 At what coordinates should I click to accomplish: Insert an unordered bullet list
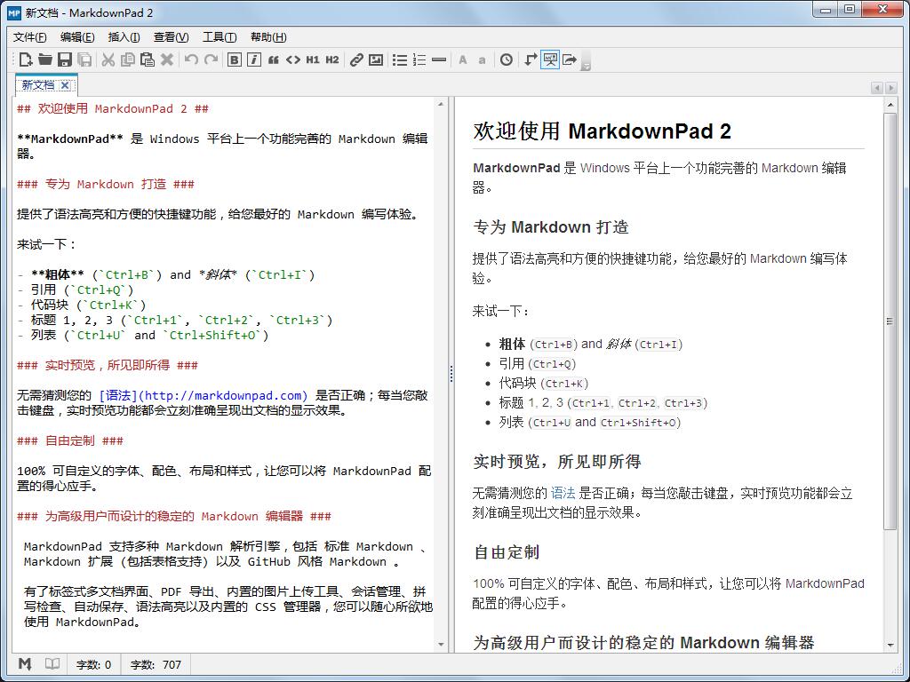point(400,59)
